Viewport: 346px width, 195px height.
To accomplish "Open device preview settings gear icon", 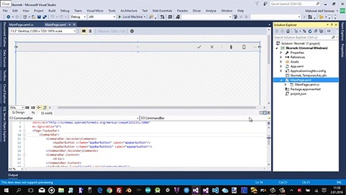I will coord(132,31).
